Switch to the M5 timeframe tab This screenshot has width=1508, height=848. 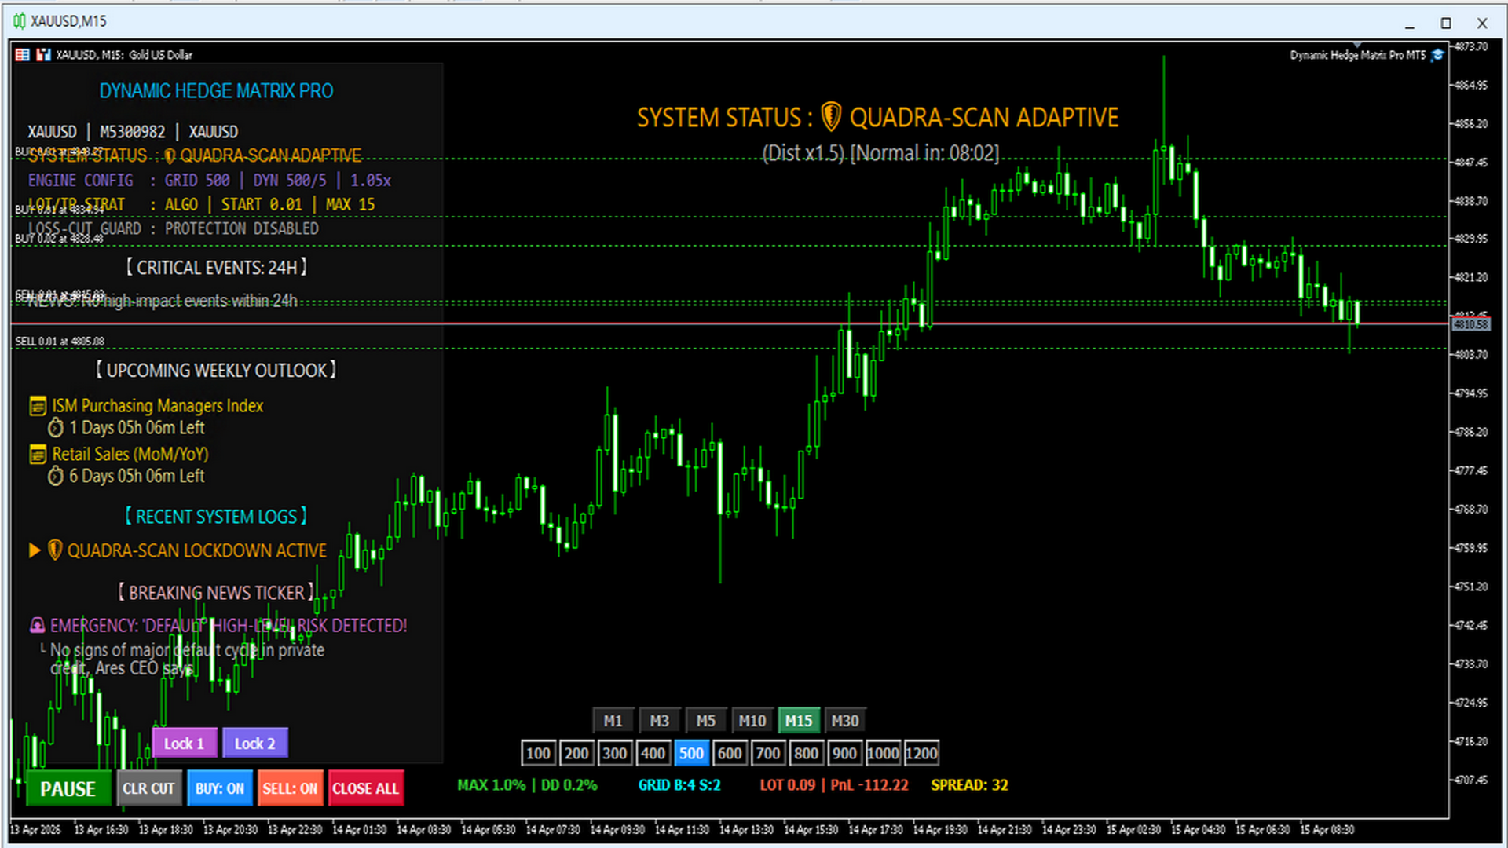(705, 721)
